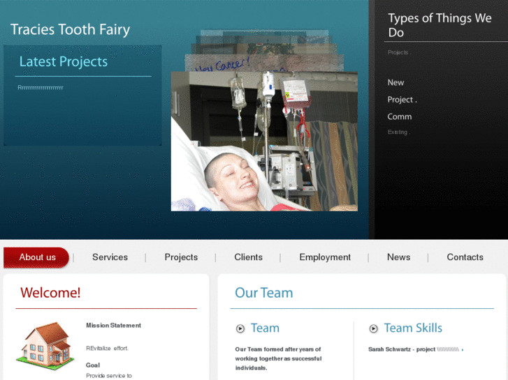Click the Team subheading

[x=265, y=328]
